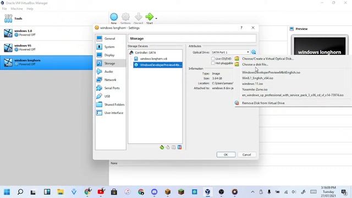Enable the Live CD/DVD checkbox

[x=213, y=59]
